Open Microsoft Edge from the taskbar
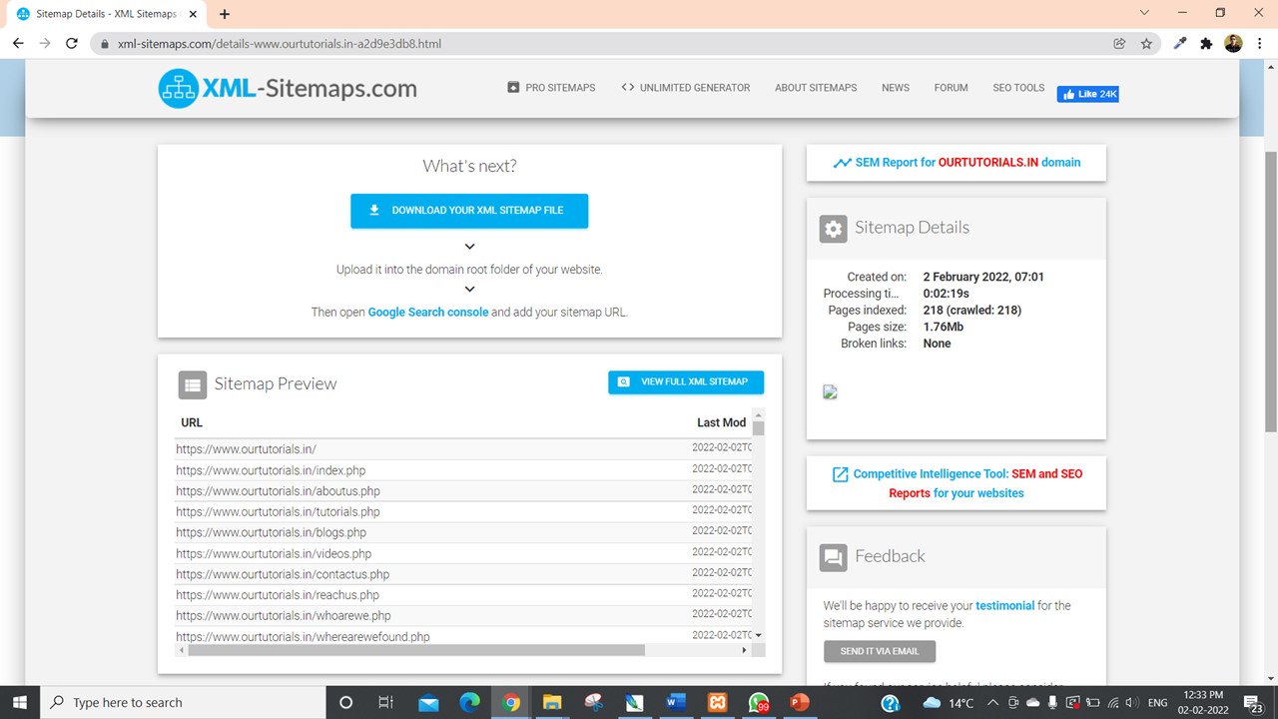The image size is (1278, 719). coord(469,702)
